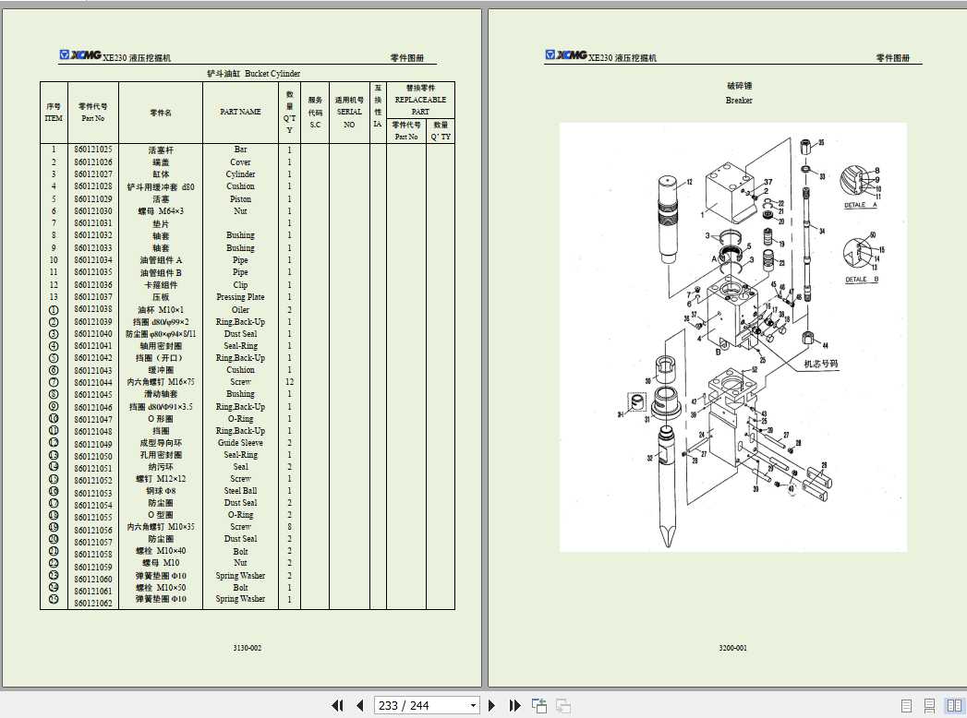Click the Bucket Cylinder table title

253,73
